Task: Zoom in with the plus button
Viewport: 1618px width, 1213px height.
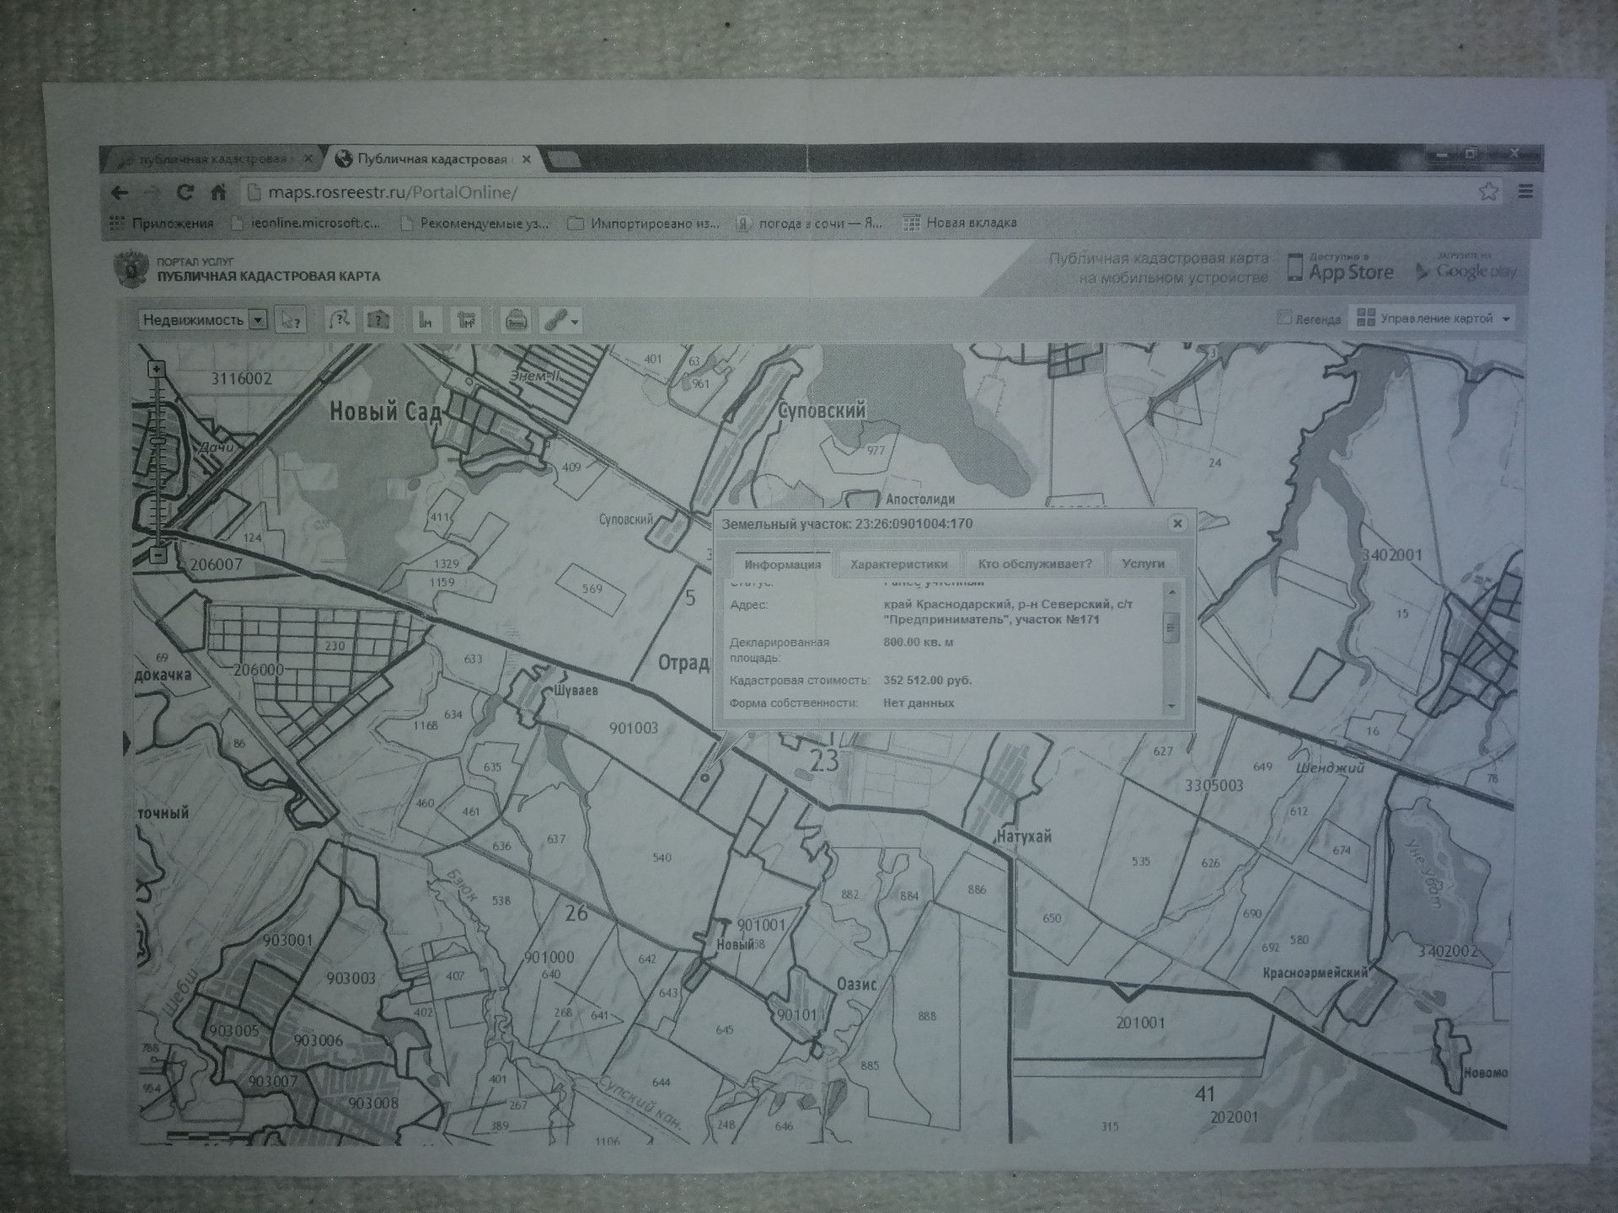Action: click(156, 369)
